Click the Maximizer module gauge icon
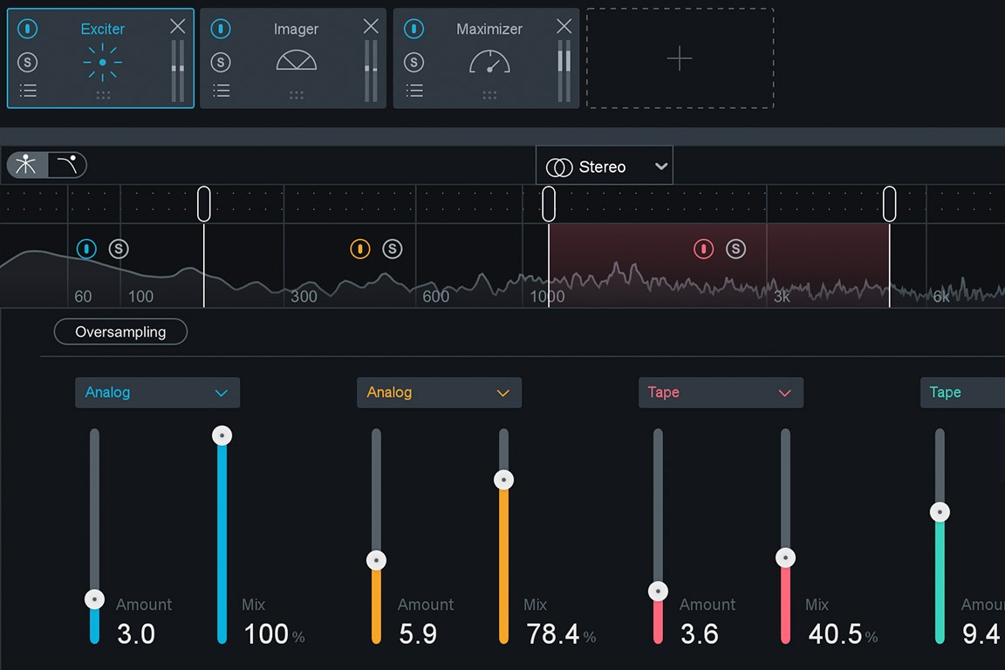 (x=489, y=61)
